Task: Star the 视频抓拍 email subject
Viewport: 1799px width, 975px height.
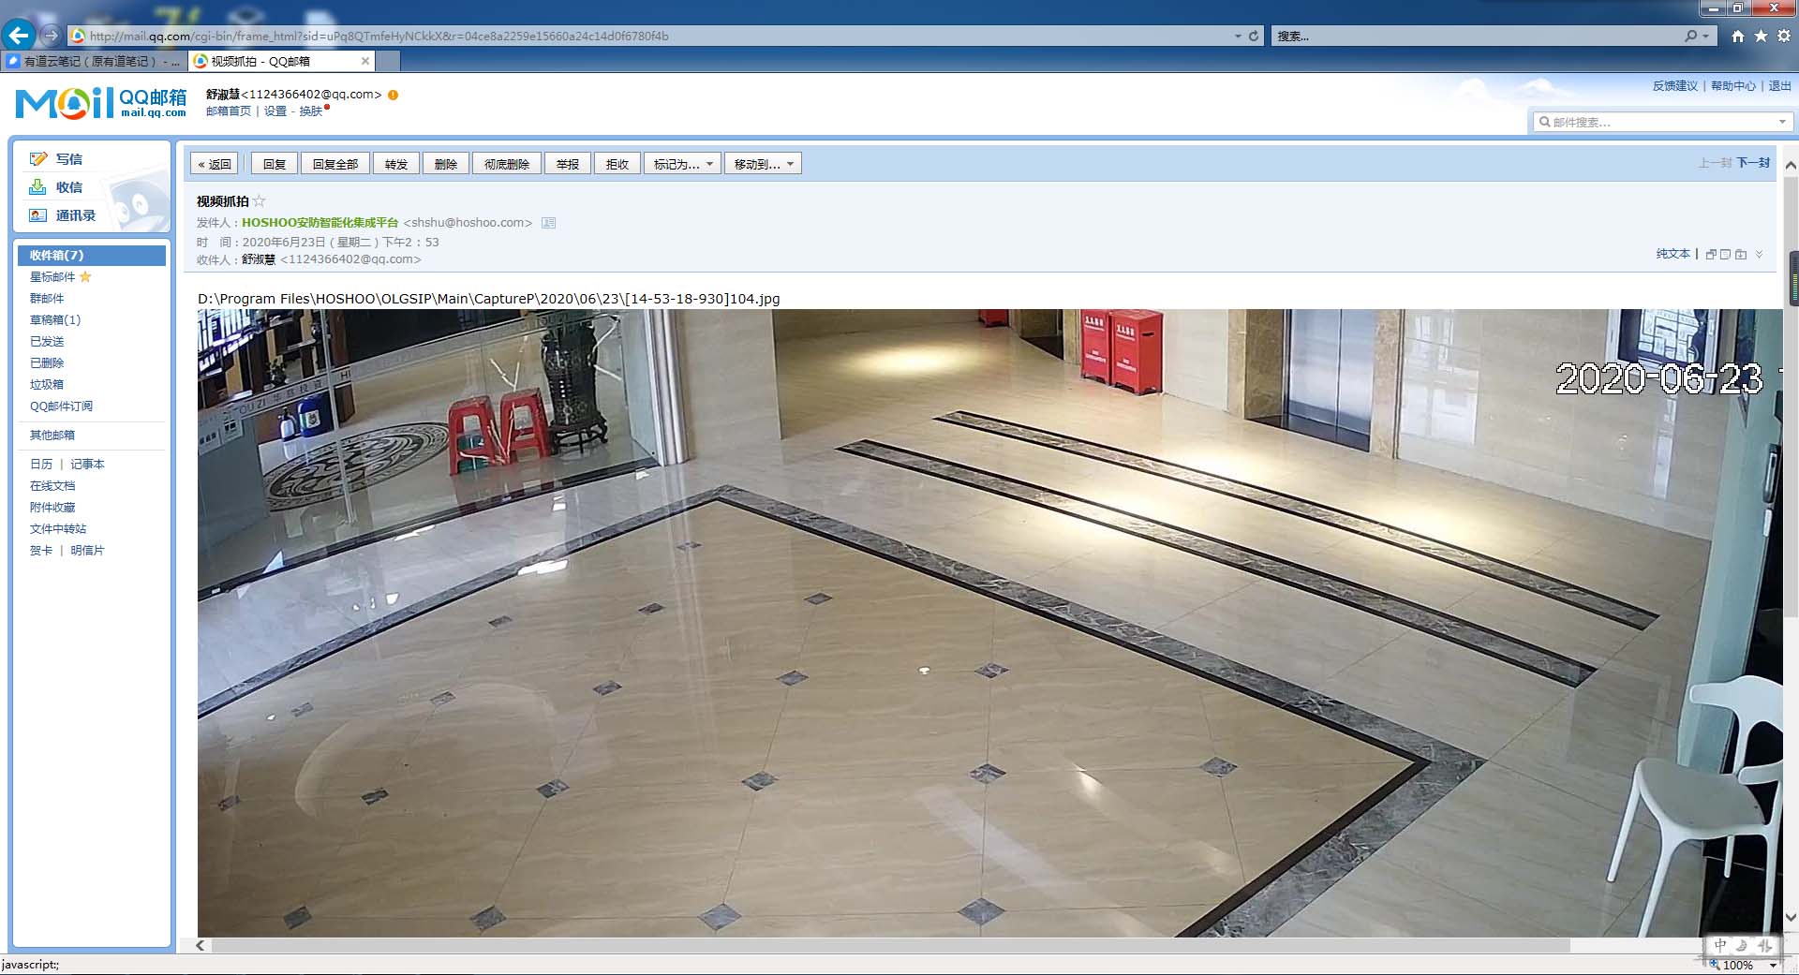Action: coord(260,201)
